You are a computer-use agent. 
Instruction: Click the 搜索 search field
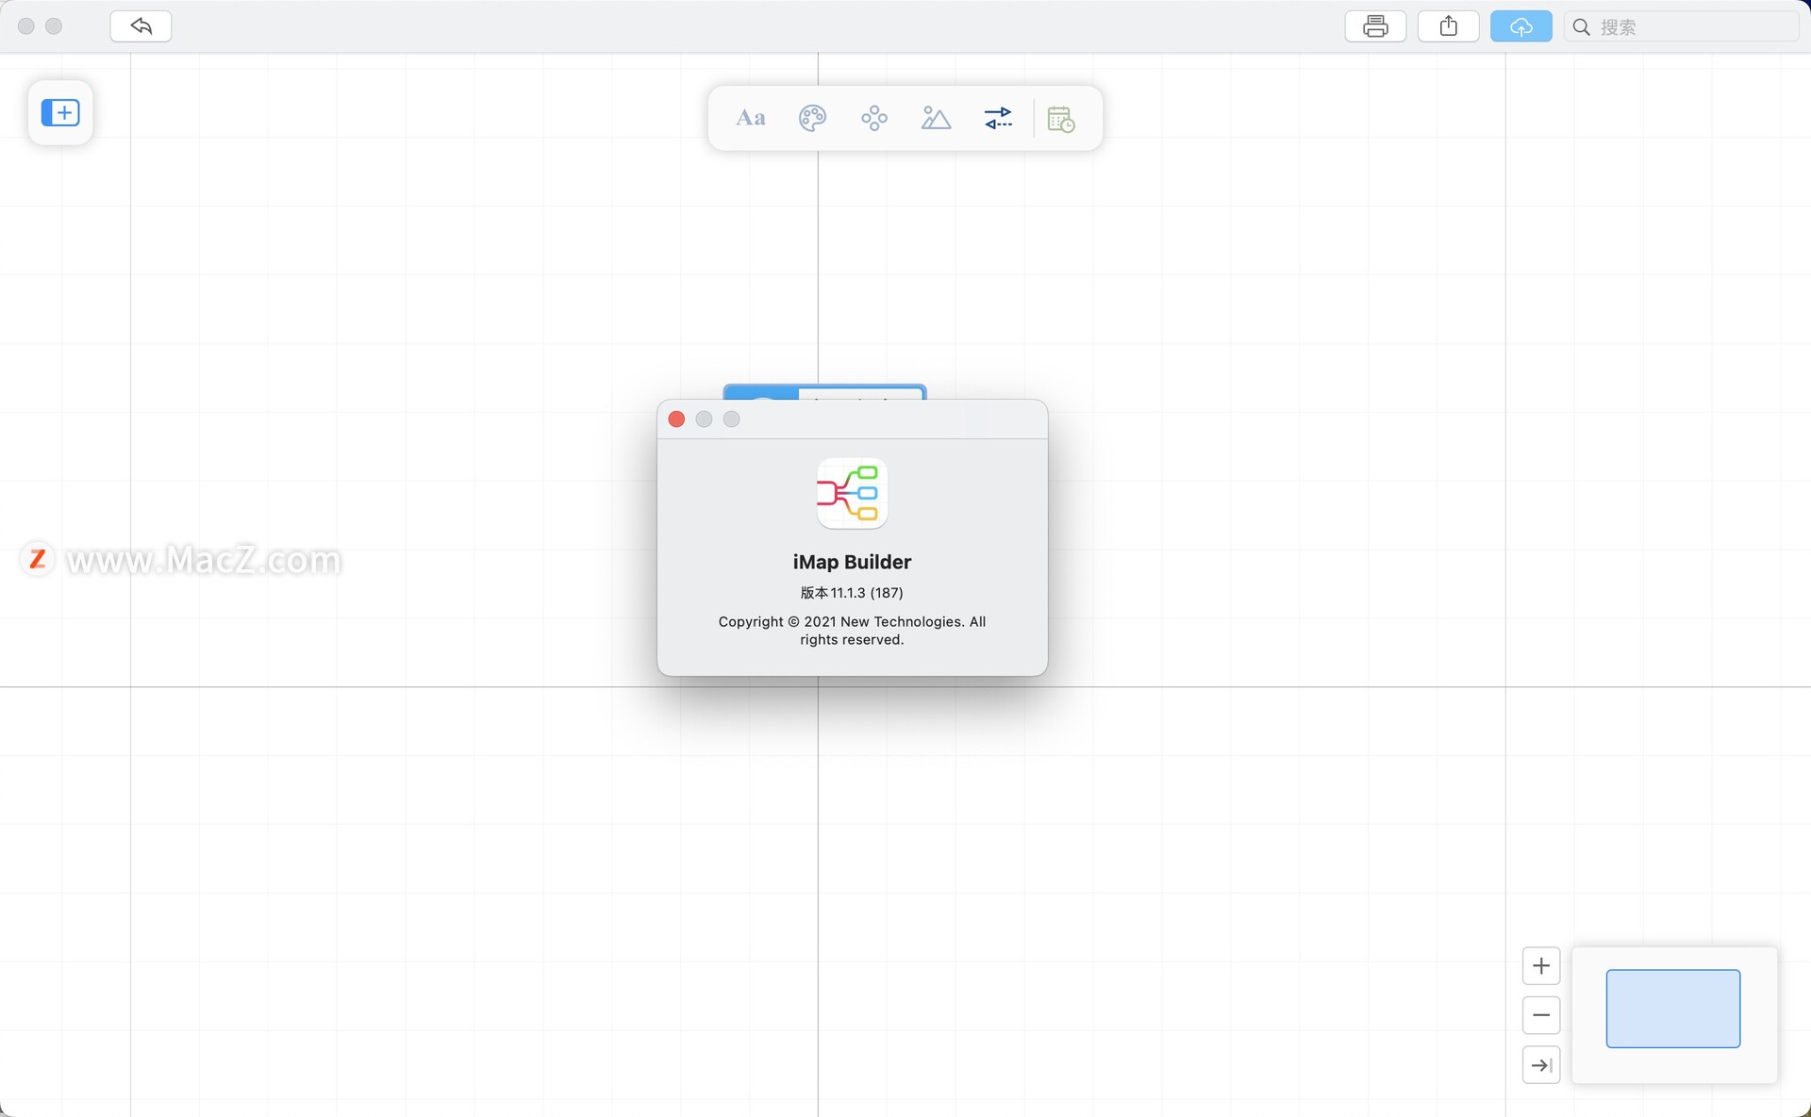coord(1682,27)
